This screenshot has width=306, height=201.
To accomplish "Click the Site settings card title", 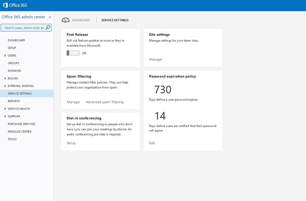I will tap(159, 35).
